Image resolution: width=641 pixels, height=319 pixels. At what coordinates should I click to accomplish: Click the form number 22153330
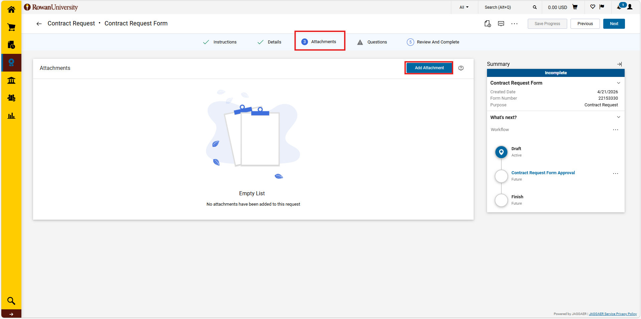tap(608, 98)
